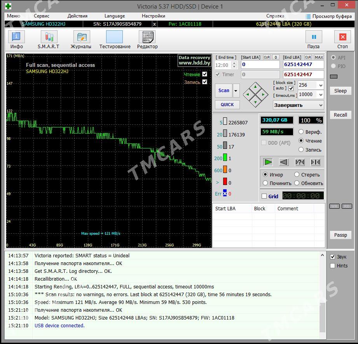The height and width of the screenshot is (344, 358).
Task: Click the Recall button
Action: click(341, 115)
